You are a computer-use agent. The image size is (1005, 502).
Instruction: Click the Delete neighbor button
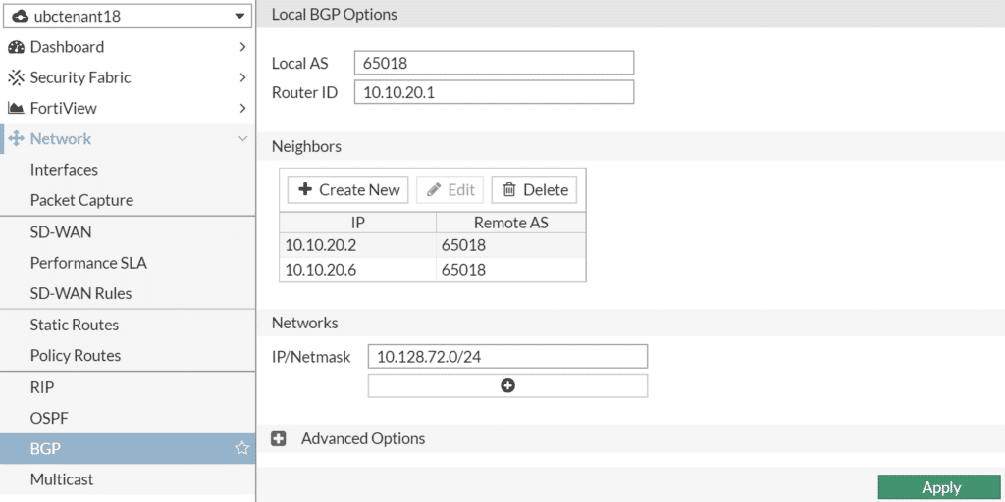pyautogui.click(x=535, y=190)
